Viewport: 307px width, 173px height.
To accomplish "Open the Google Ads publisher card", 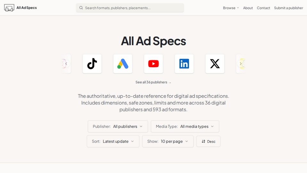I will (x=123, y=64).
